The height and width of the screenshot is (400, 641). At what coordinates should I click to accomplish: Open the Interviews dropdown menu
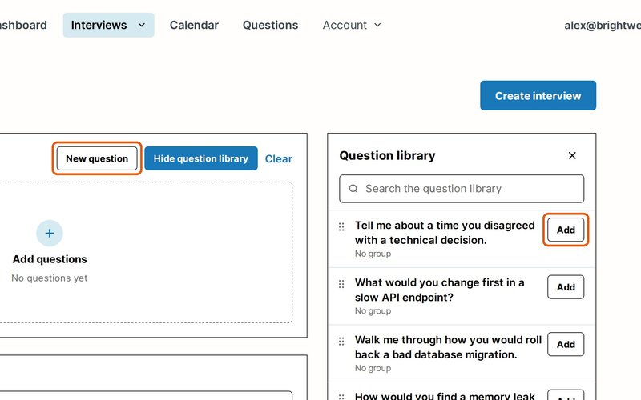point(108,25)
